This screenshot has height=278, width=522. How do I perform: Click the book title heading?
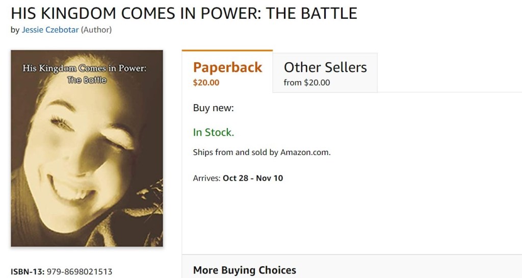click(184, 13)
